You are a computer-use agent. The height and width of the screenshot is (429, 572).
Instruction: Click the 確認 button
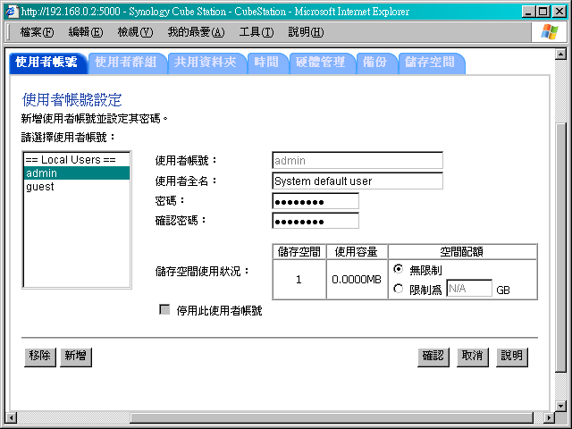pyautogui.click(x=433, y=357)
